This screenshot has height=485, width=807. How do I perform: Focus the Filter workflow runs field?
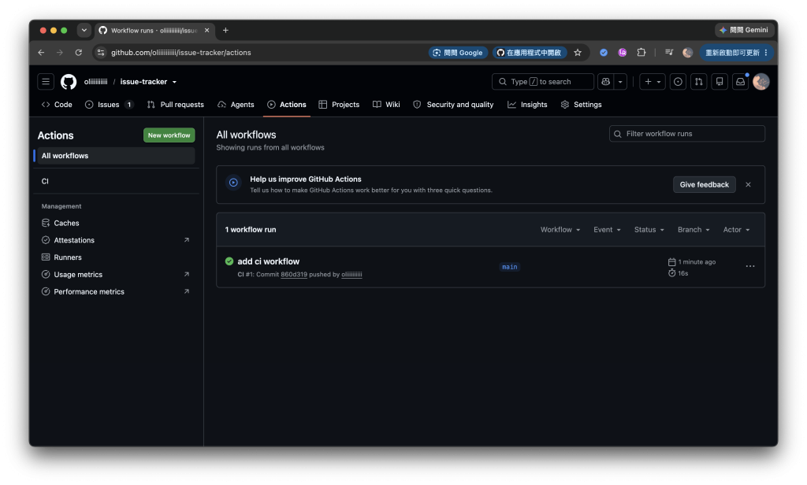click(687, 134)
